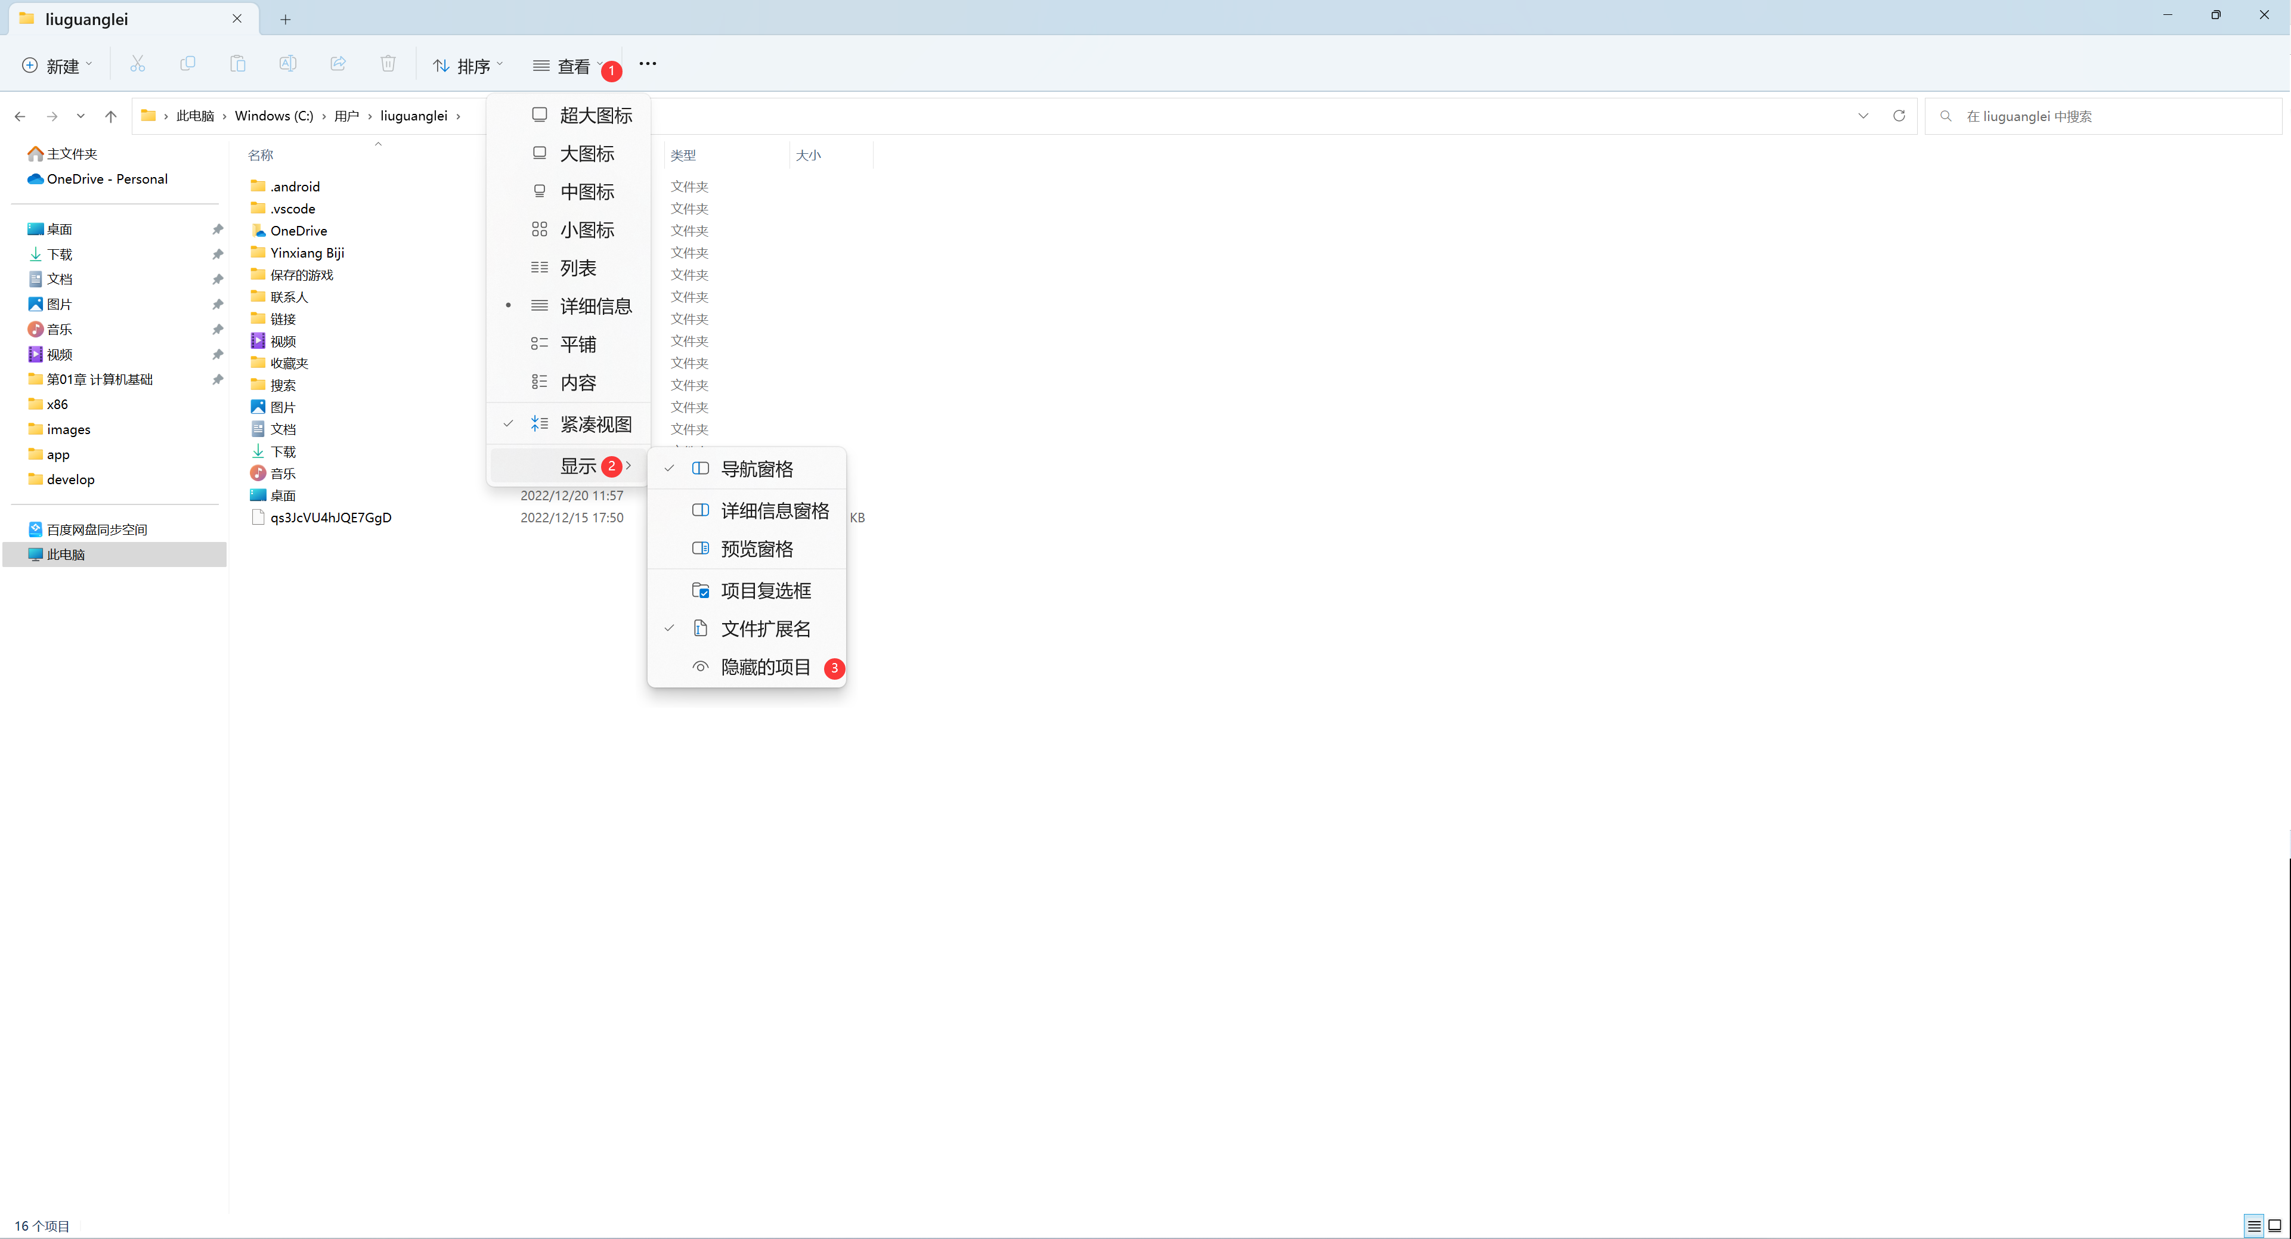Choose 小图标 small icons
Screen dimensions: 2291x1239
[x=568, y=230]
